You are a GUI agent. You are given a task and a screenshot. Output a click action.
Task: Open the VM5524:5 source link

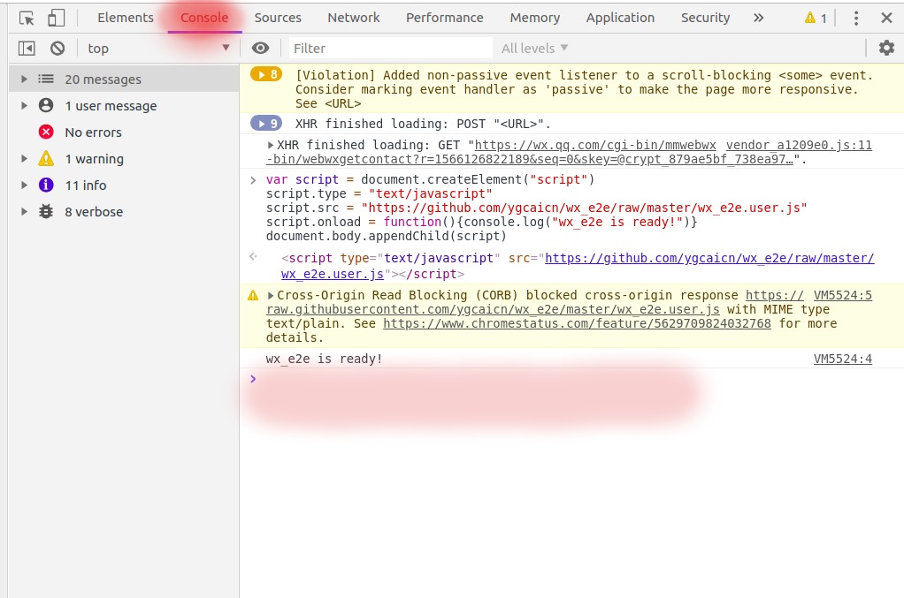tap(842, 295)
